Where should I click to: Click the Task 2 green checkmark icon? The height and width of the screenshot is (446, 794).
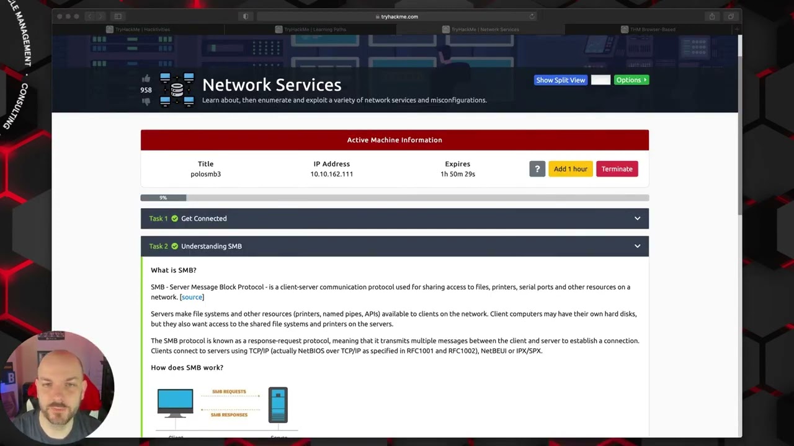click(x=174, y=246)
